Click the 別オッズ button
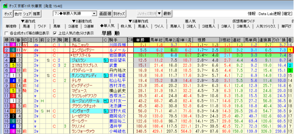294x134 pixels. [119, 13]
